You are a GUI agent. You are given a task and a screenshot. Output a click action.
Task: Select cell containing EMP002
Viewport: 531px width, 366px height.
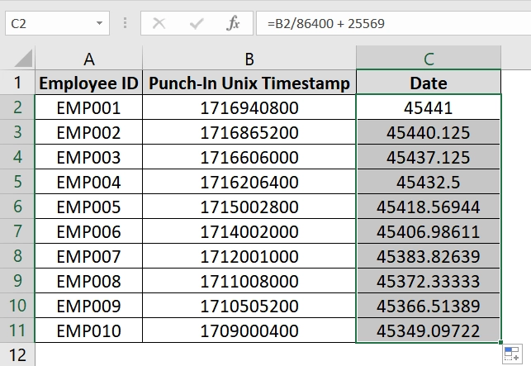[x=88, y=132]
